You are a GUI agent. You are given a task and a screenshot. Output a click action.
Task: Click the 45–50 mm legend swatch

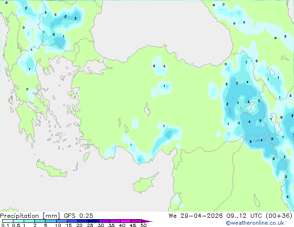coord(136,221)
